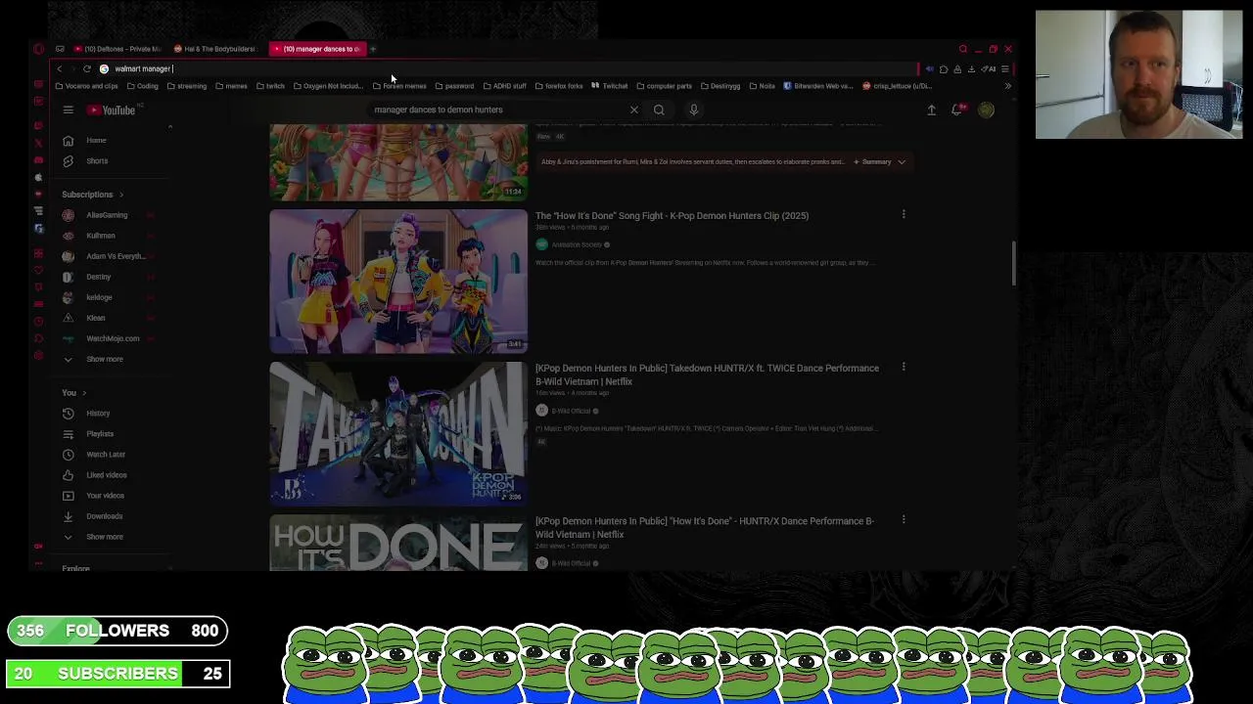This screenshot has width=1253, height=704.
Task: Open the Subscriptions section header chevron
Action: 121,195
